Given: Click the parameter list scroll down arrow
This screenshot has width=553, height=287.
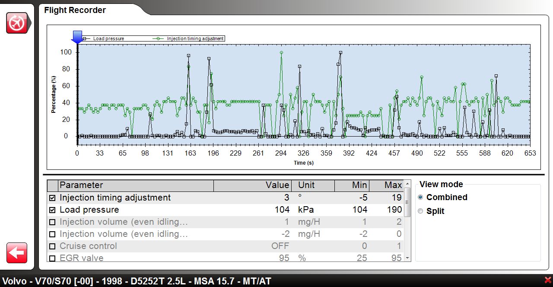Looking at the screenshot, I should click(407, 258).
